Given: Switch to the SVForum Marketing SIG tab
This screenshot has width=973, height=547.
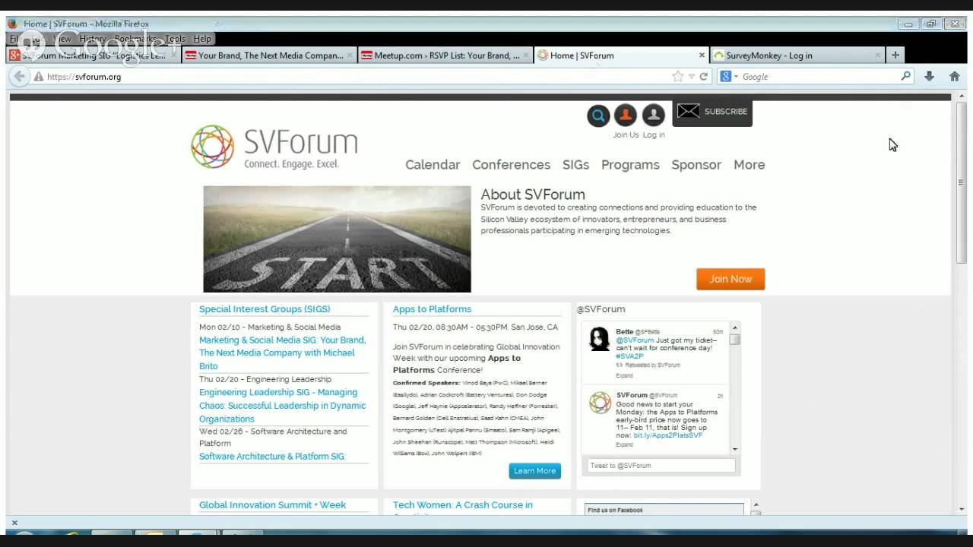Looking at the screenshot, I should [93, 55].
